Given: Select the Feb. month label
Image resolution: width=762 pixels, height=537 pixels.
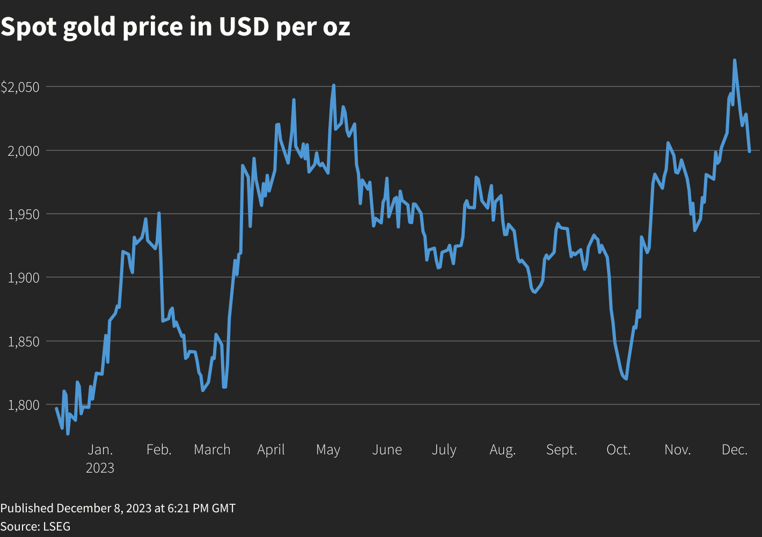Looking at the screenshot, I should (x=159, y=449).
